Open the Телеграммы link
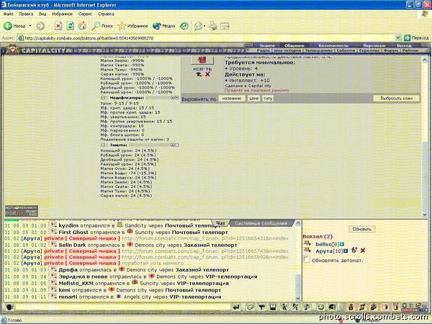This screenshot has width=432, height=324. [x=318, y=50]
